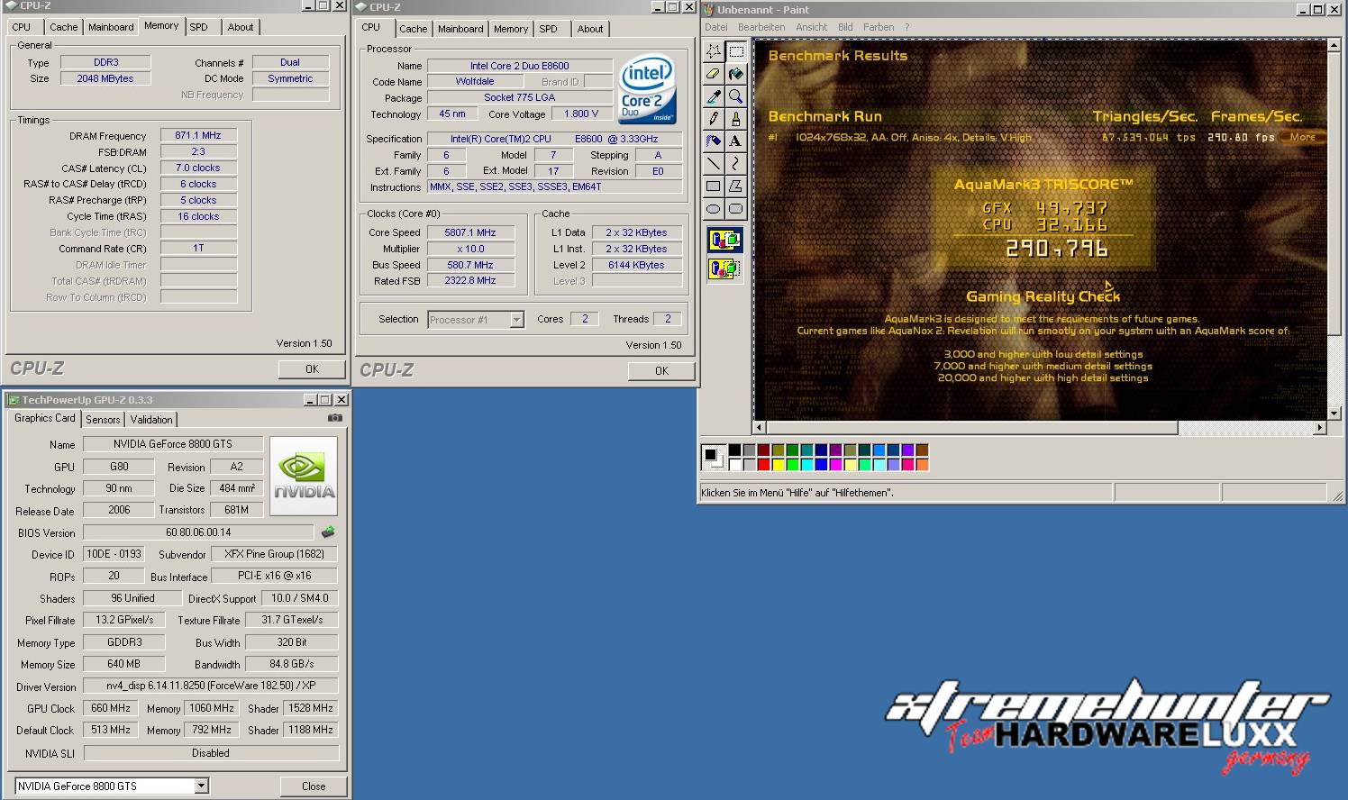Image resolution: width=1348 pixels, height=800 pixels.
Task: Open the Processor #1 selection dropdown
Action: [x=516, y=320]
